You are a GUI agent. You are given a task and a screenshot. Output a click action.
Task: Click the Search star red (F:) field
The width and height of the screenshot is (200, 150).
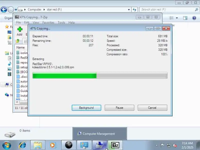click(167, 9)
